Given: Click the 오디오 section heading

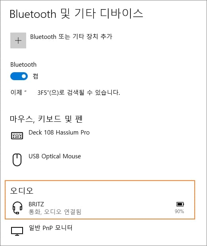Looking at the screenshot, I should [x=22, y=191].
